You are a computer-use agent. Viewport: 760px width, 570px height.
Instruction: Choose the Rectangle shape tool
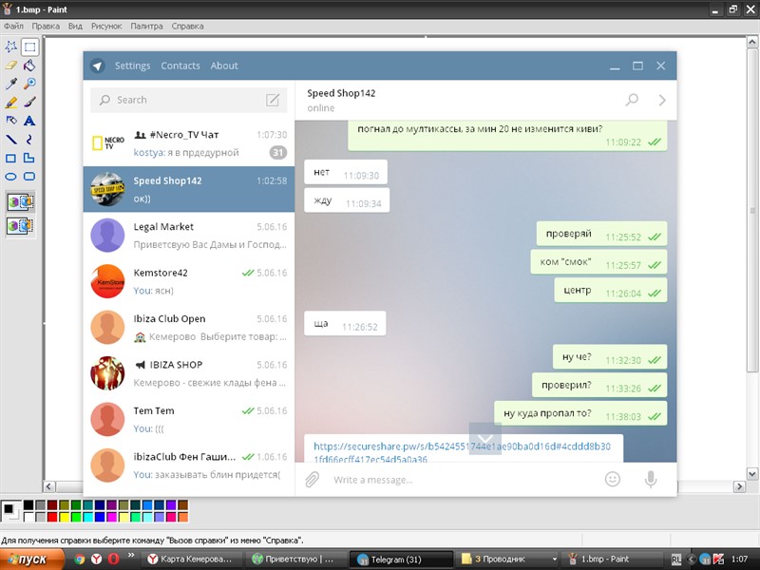(10, 158)
